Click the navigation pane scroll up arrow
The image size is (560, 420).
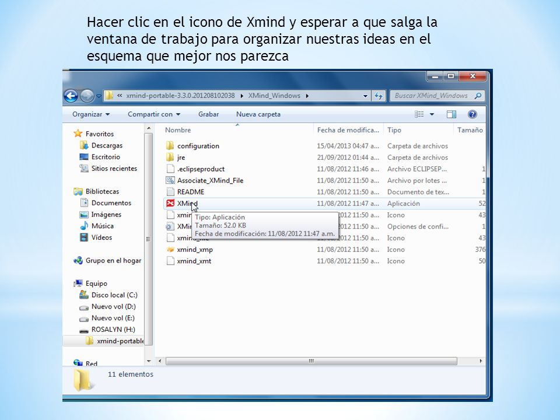click(149, 128)
